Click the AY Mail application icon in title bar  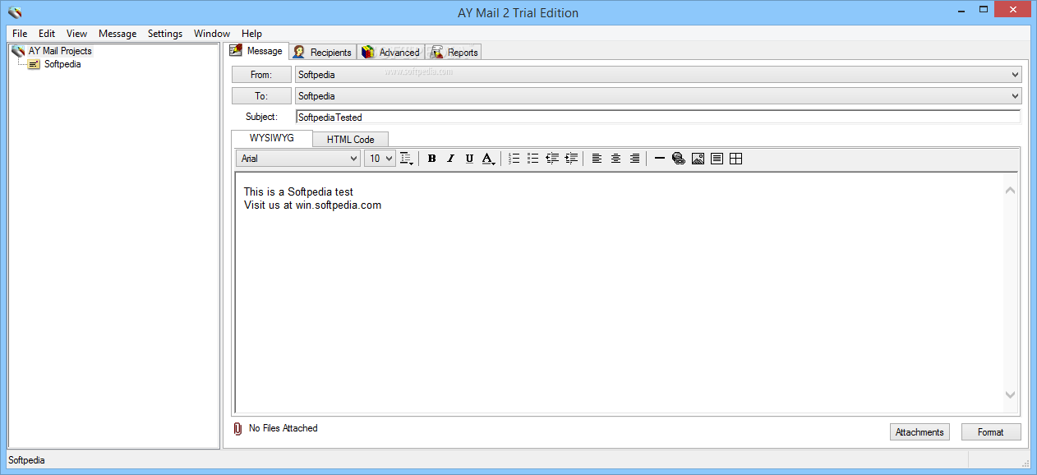(15, 12)
